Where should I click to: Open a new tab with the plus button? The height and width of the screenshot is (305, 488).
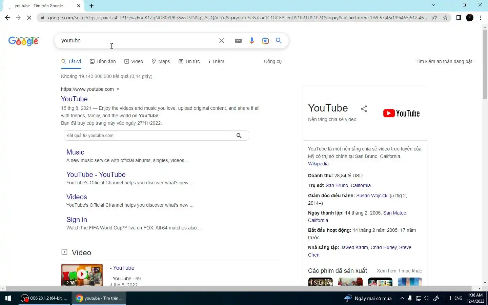tap(91, 6)
